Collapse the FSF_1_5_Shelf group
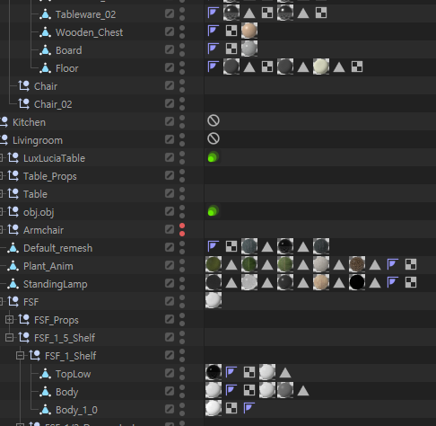This screenshot has height=426, width=436. pos(9,338)
